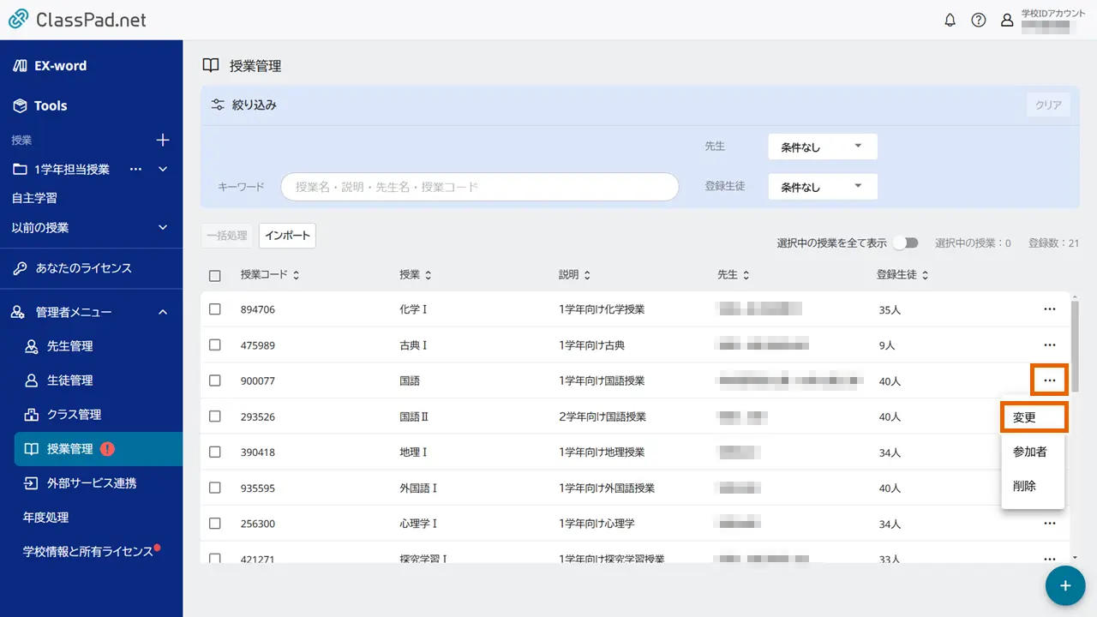This screenshot has height=617, width=1097.
Task: Sort the table by 授業コード
Action: click(x=269, y=274)
